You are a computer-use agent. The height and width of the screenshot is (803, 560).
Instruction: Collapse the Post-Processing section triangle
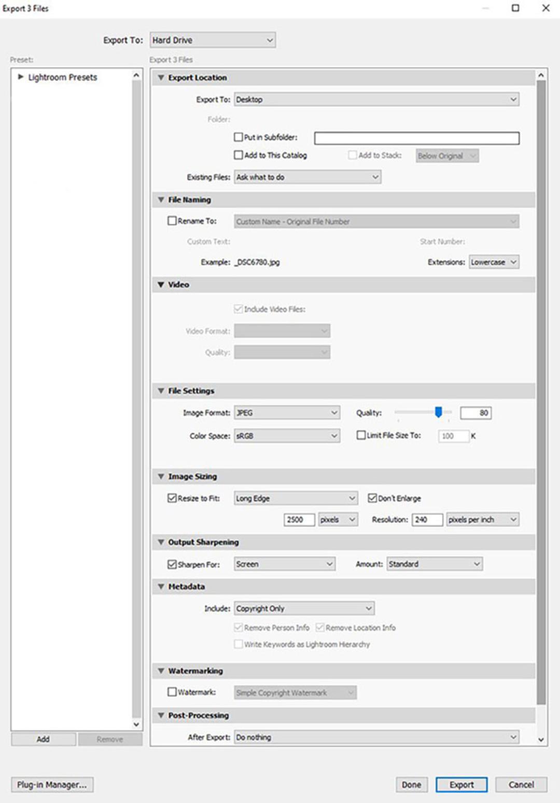[x=161, y=716]
